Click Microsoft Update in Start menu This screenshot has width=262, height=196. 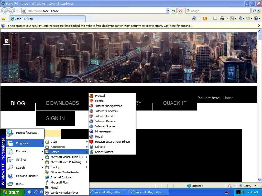25,133
